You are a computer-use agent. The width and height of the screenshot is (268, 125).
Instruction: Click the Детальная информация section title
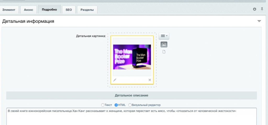28,21
